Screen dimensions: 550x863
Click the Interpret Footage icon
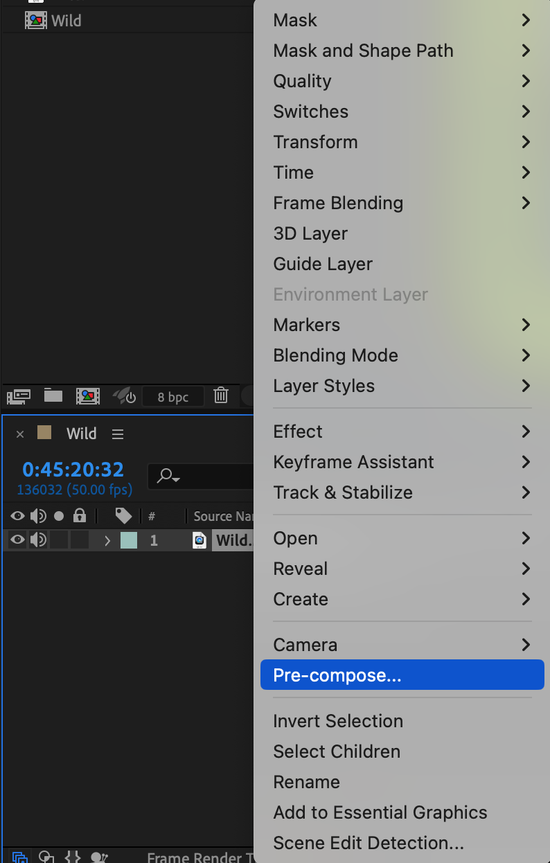click(18, 396)
